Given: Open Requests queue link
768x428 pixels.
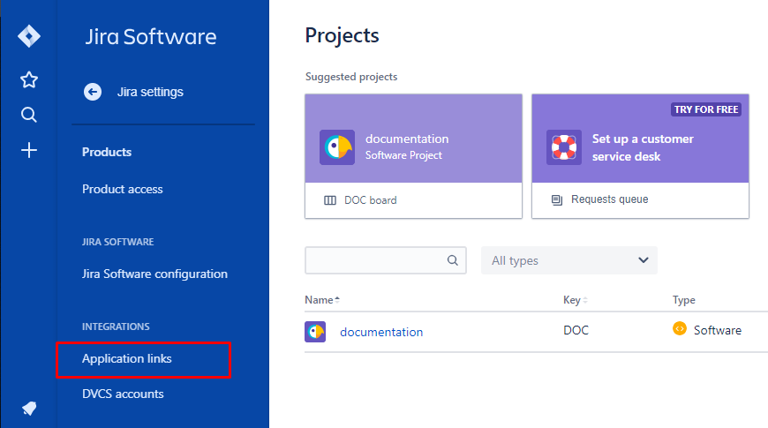Looking at the screenshot, I should point(609,199).
